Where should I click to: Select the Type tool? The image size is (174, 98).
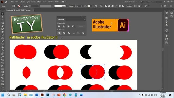tap(2, 32)
